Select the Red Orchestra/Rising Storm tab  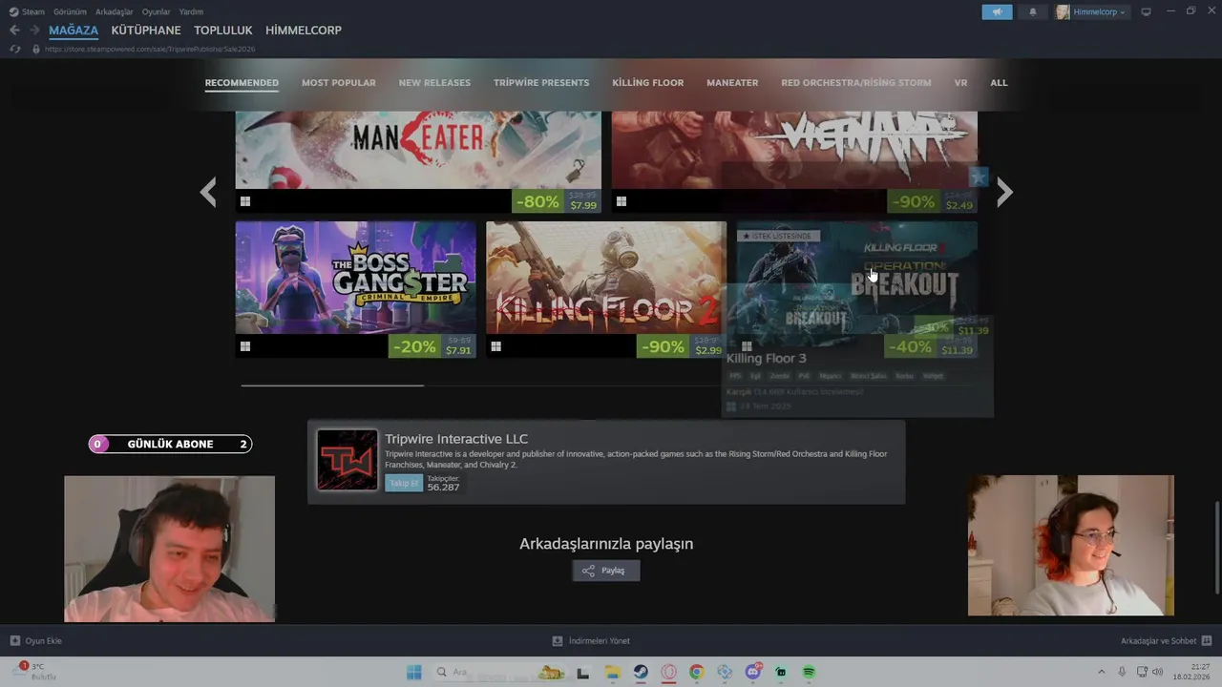[x=856, y=83]
